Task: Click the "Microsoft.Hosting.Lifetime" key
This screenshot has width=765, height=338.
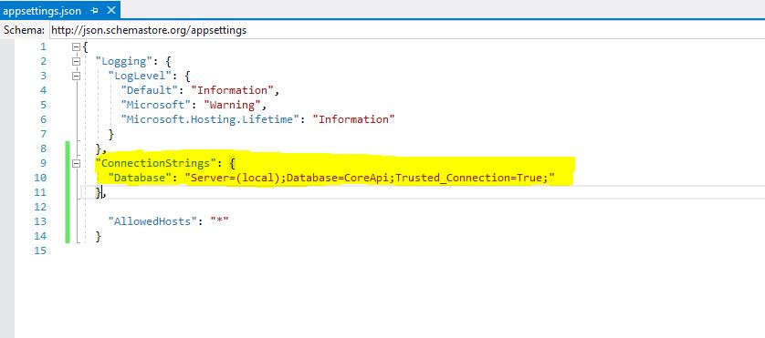Action: 210,120
